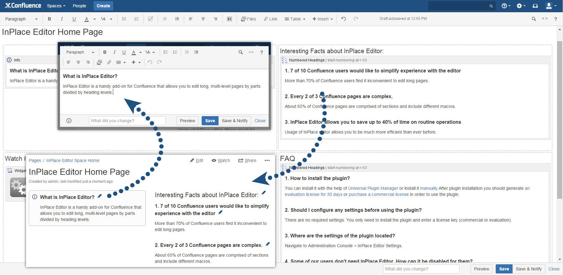
Task: Open editor help in main toolbar
Action: (556, 19)
